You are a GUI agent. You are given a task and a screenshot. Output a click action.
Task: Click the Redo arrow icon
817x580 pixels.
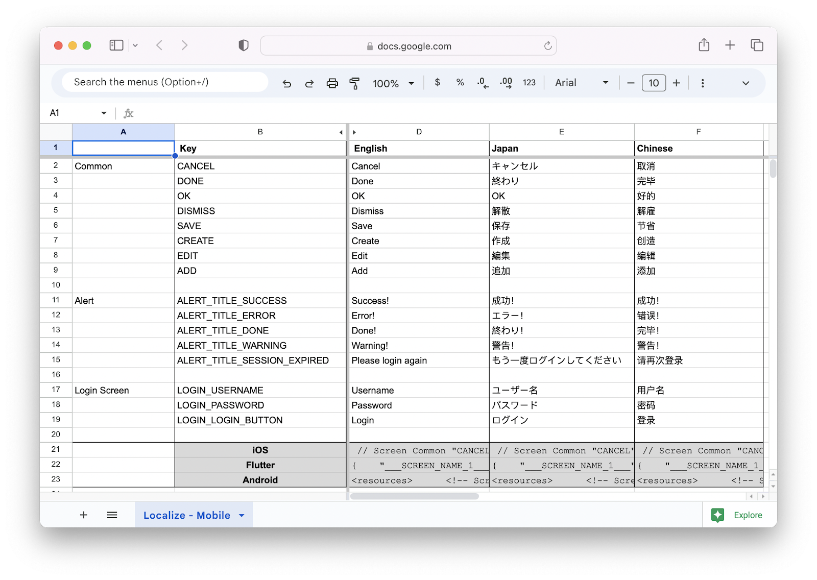309,83
